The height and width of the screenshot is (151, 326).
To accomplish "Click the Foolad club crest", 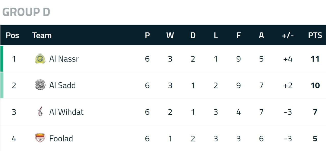I will (40, 138).
